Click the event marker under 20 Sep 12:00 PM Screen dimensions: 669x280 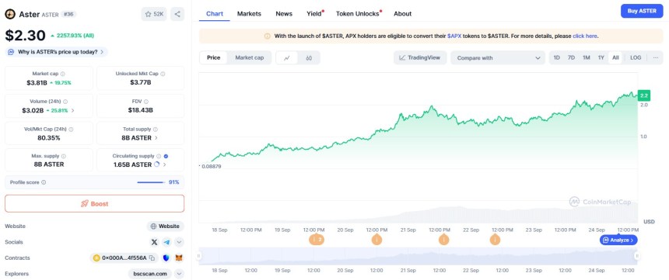click(377, 240)
